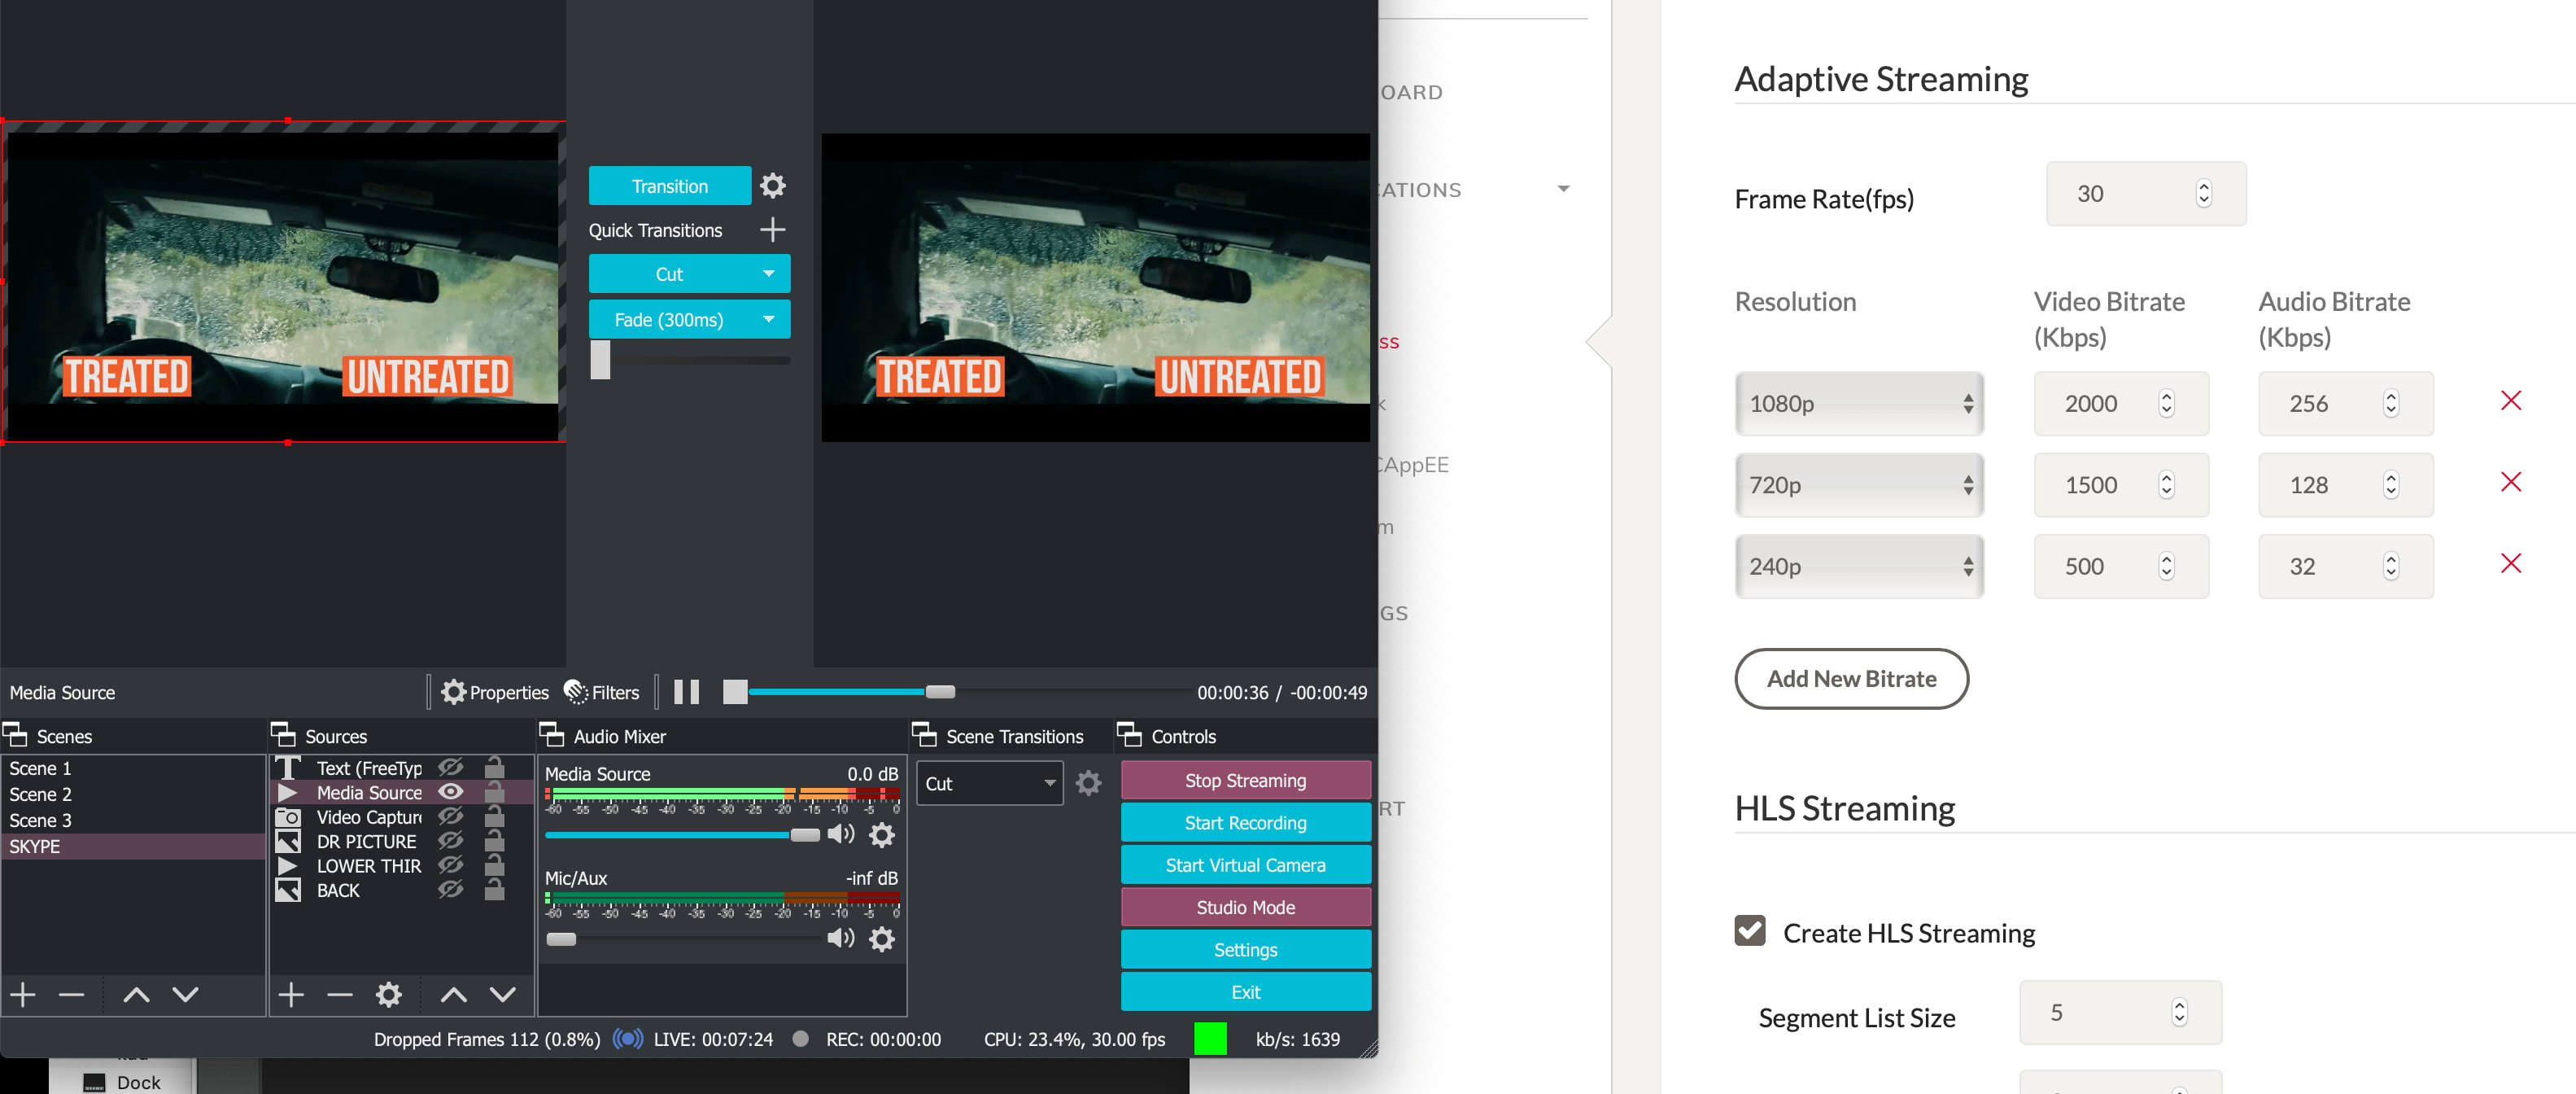Open the Cut dropdown in Scene Transitions
Image resolution: width=2576 pixels, height=1094 pixels.
(x=988, y=783)
